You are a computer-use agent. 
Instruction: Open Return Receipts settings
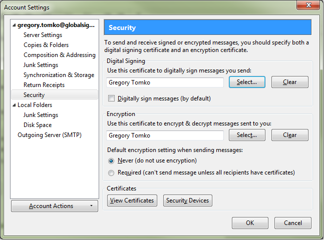click(x=44, y=85)
